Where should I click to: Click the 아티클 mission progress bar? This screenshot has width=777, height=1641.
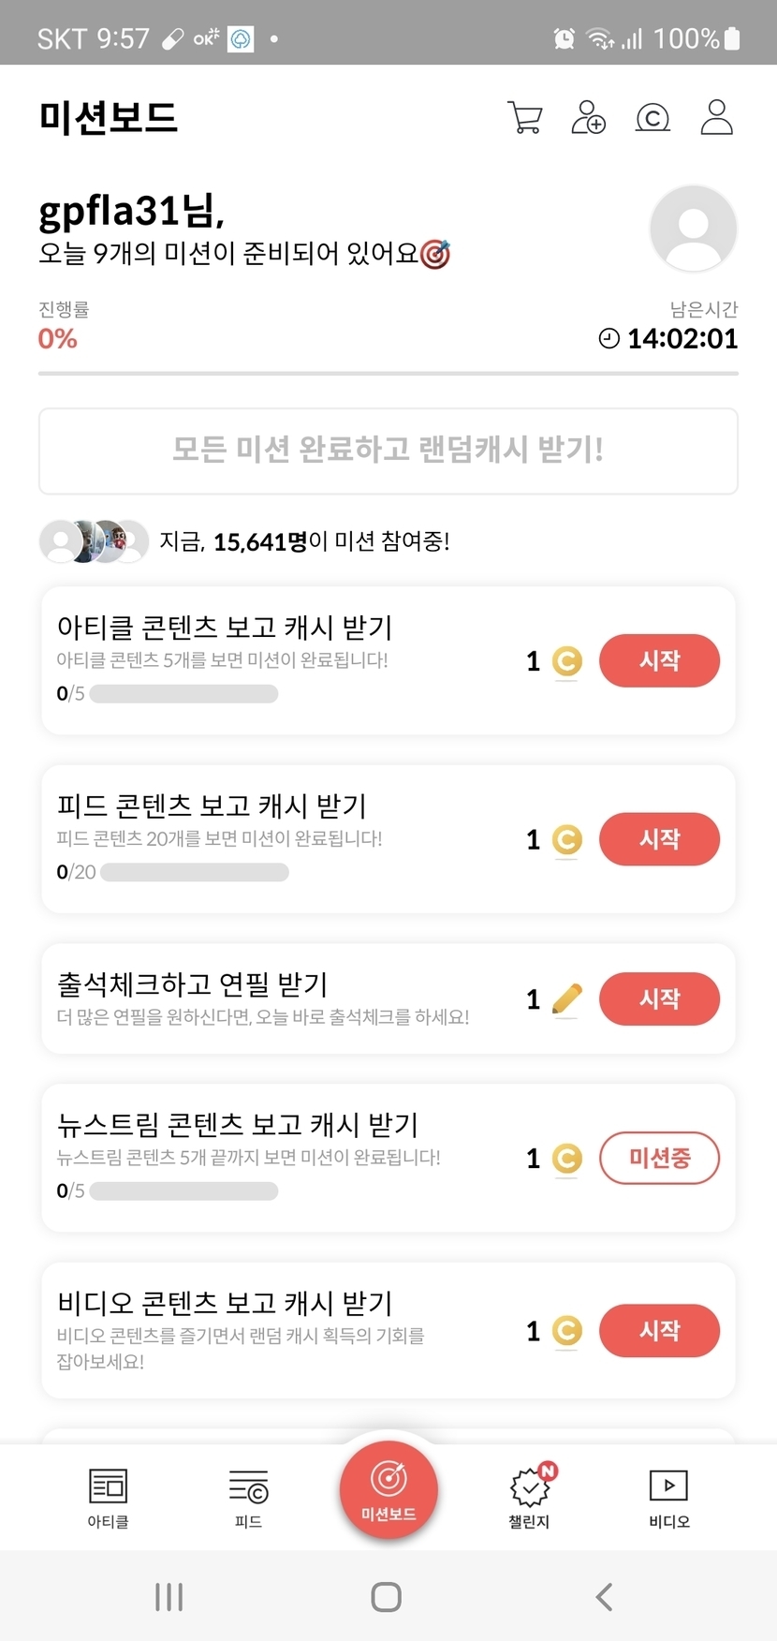click(183, 694)
